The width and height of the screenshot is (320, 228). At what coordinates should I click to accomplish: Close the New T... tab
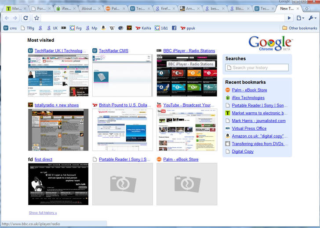pyautogui.click(x=298, y=9)
